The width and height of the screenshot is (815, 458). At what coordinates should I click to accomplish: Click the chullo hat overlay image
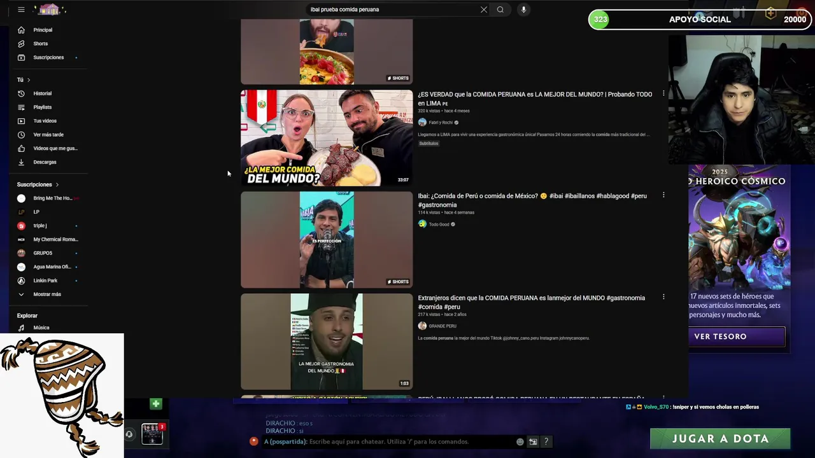[62, 395]
